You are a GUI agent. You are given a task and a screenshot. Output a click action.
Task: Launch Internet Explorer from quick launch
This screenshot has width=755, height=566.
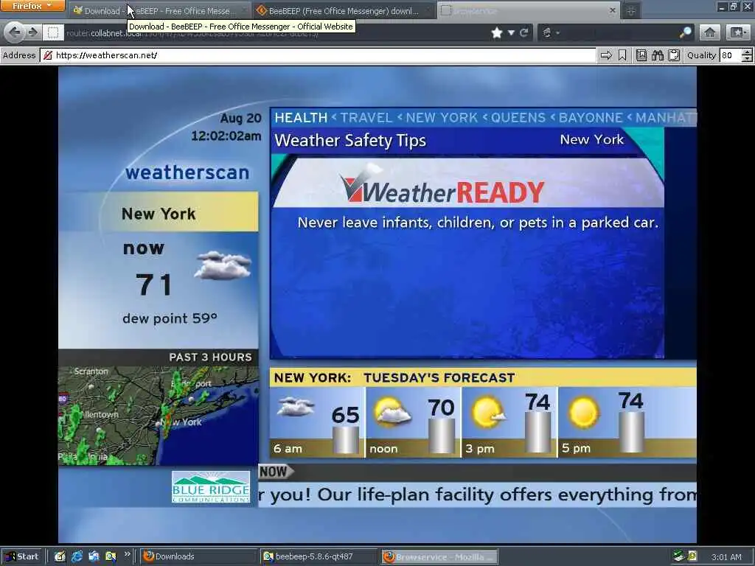click(77, 556)
